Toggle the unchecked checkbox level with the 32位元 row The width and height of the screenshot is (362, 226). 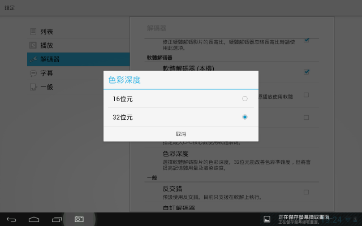306,118
